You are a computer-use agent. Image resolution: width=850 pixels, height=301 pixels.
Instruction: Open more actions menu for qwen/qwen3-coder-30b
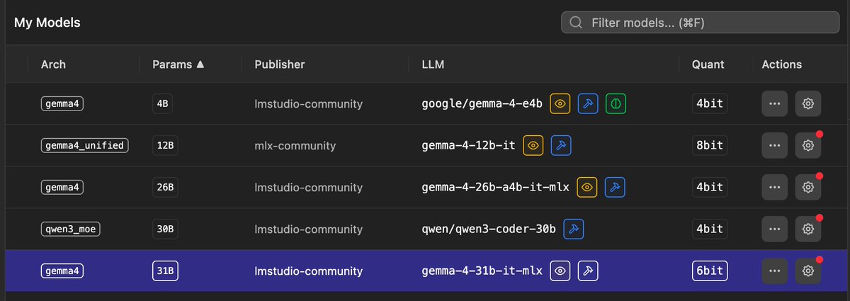775,229
